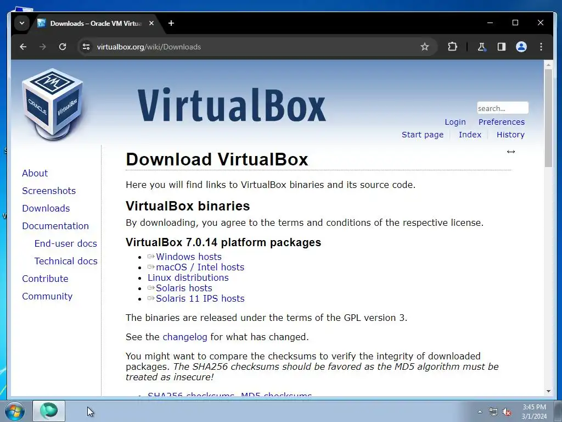Screen dimensions: 562x422
Task: Open Screenshots in the sidebar
Action: pos(49,191)
